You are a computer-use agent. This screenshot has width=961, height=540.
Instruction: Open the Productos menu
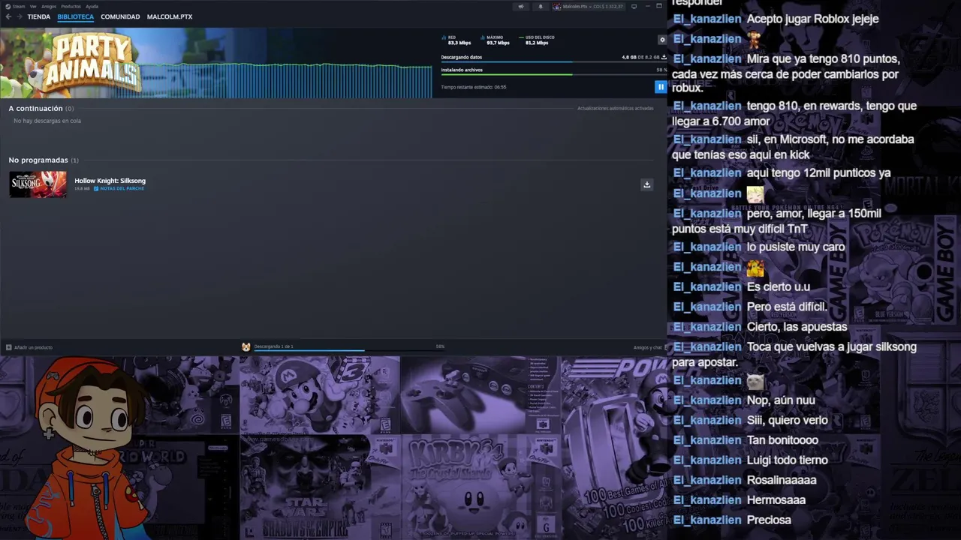coord(71,6)
